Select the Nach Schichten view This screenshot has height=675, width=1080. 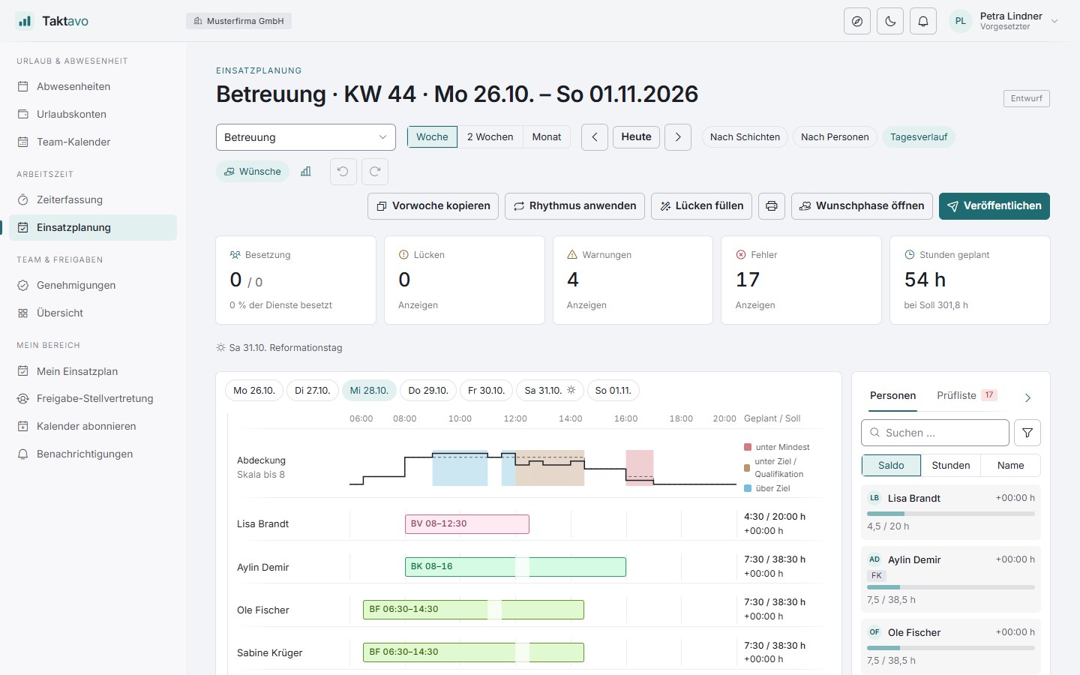click(745, 137)
